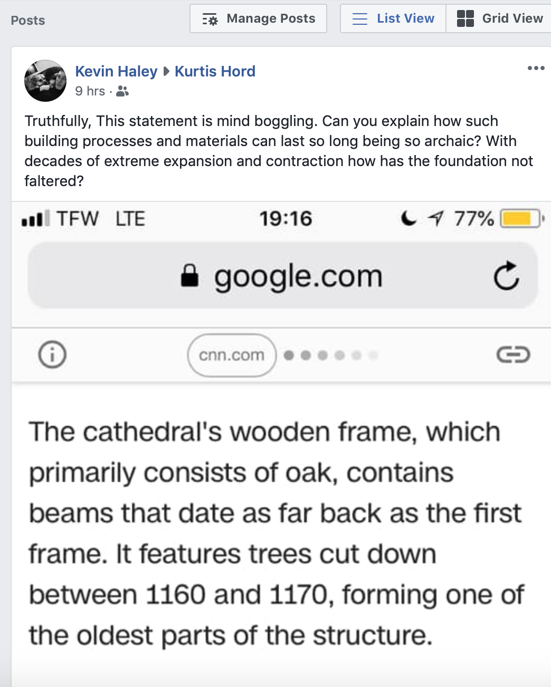Open the three-dot post options menu

pos(536,68)
